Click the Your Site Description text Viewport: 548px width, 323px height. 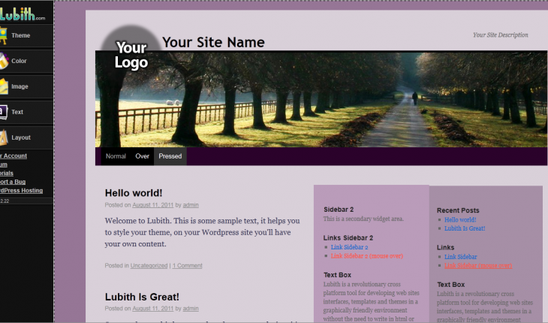tap(501, 35)
